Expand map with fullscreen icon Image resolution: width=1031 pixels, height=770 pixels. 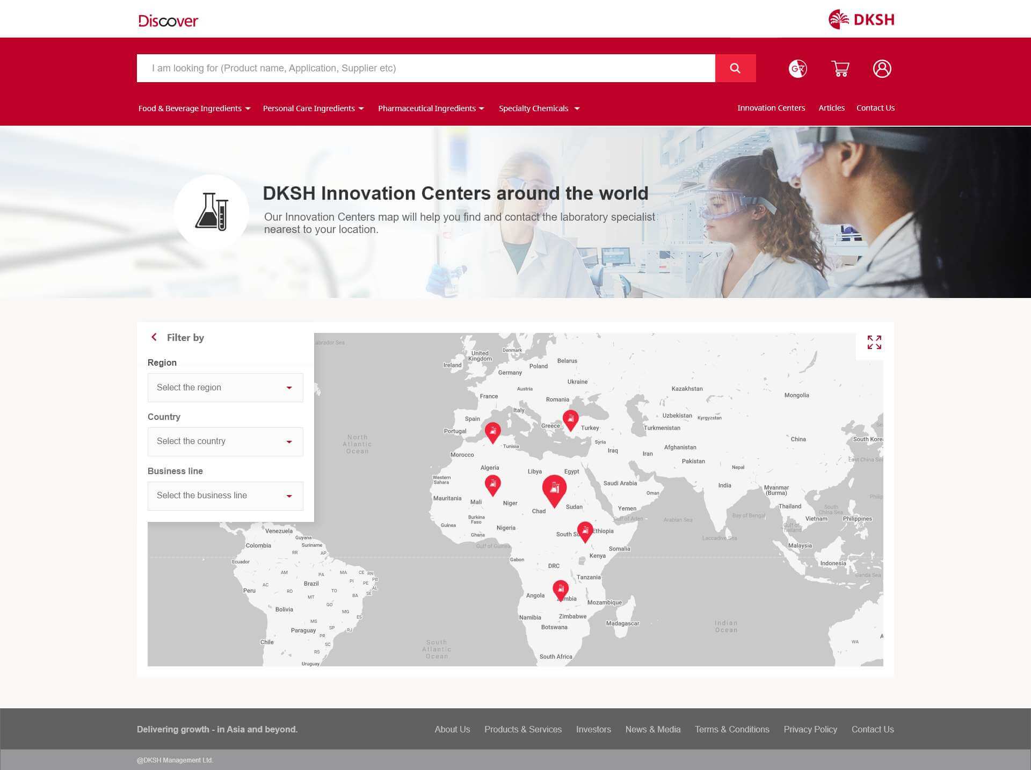pyautogui.click(x=874, y=342)
